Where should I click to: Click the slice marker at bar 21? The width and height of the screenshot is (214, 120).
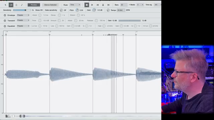point(136,35)
